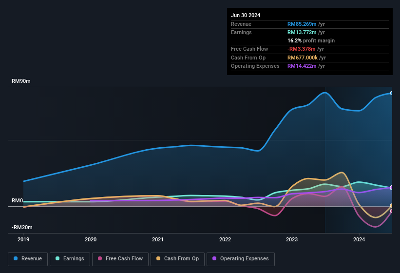Click the Operating Expenses row label in tooltip

(x=255, y=66)
